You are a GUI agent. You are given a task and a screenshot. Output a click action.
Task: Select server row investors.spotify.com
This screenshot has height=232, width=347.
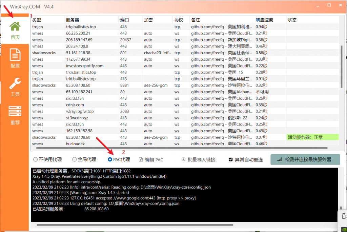click(185, 66)
